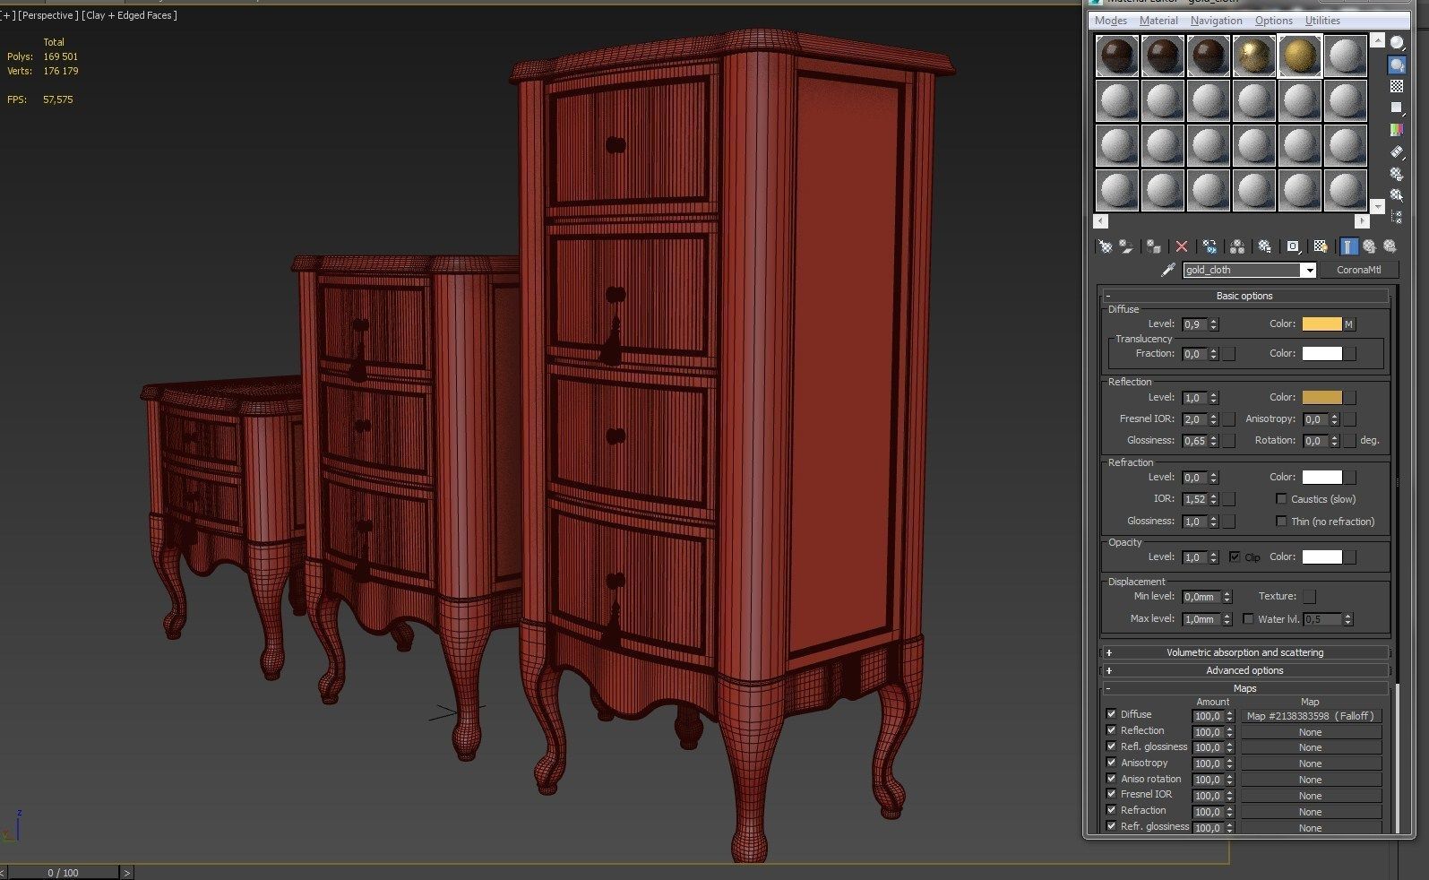Click the Displacement Texture slot button
The width and height of the screenshot is (1429, 880).
[1309, 597]
